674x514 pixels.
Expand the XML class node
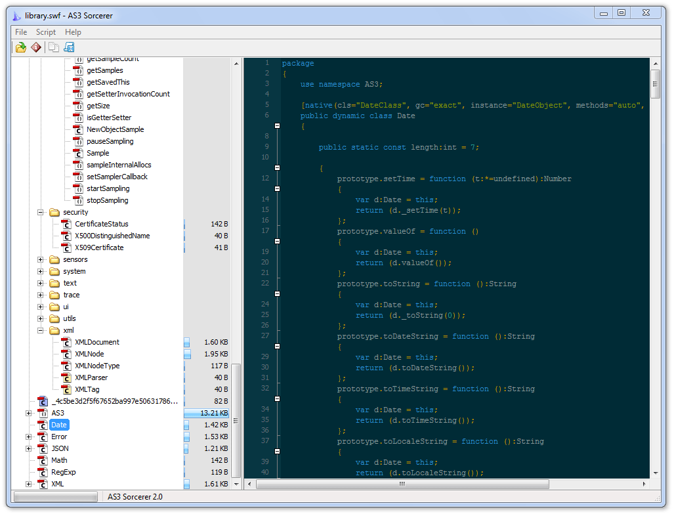click(x=28, y=484)
